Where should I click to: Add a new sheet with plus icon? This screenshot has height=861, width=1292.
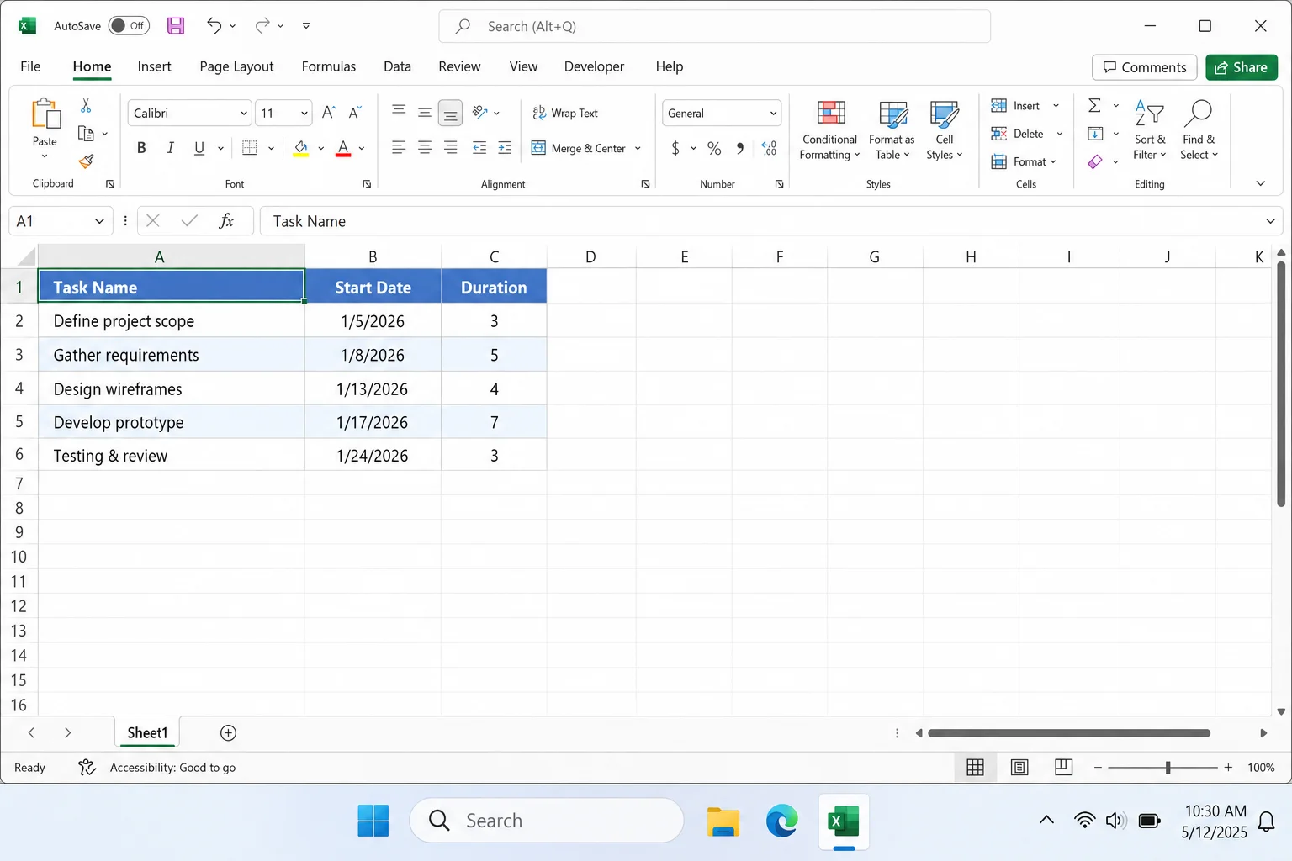(228, 733)
